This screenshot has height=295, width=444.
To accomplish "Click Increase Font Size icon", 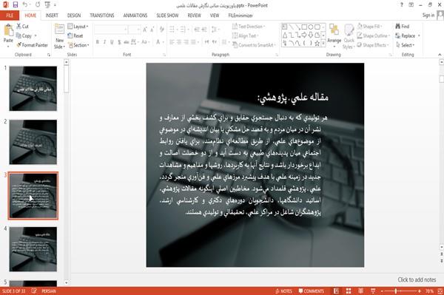I will (x=145, y=30).
